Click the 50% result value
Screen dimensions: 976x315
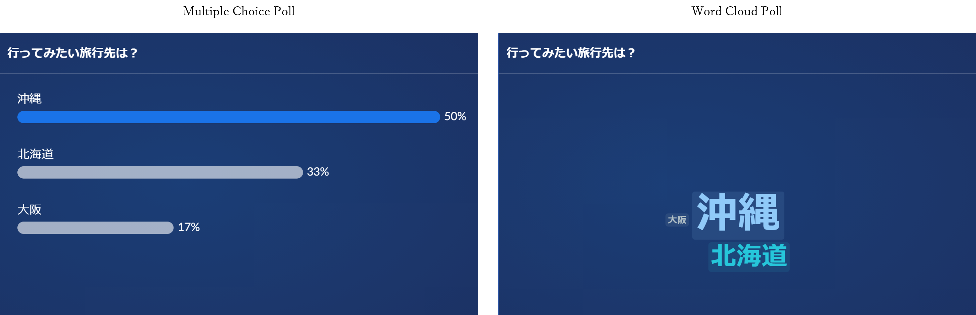455,116
